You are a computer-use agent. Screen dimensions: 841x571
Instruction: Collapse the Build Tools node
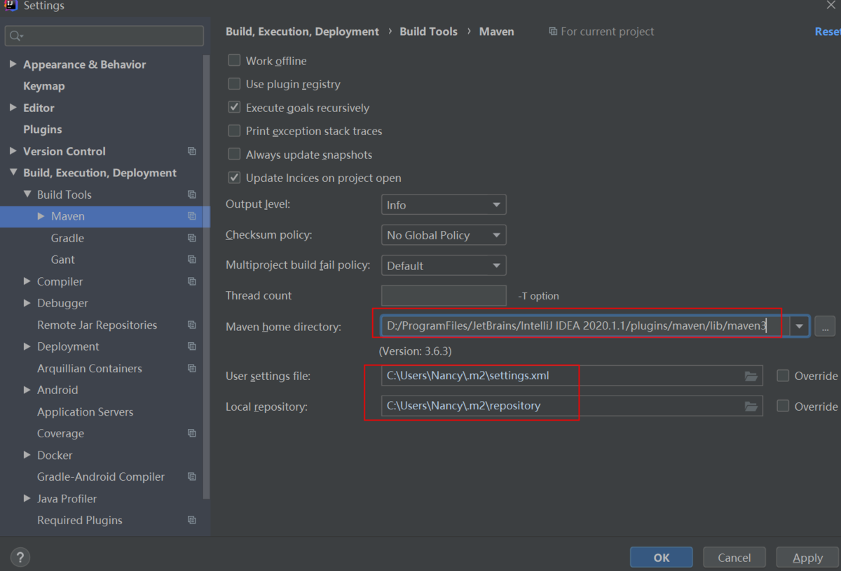point(27,194)
